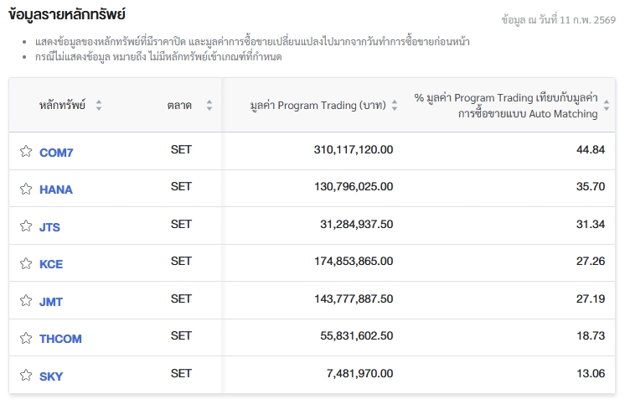Star the COM7 stock as favorite
Image resolution: width=635 pixels, height=410 pixels.
point(26,152)
